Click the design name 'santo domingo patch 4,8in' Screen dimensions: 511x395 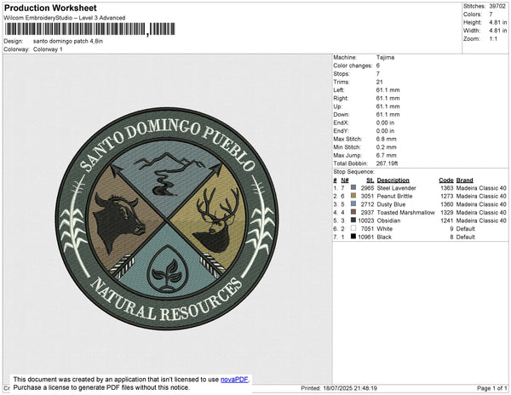[x=68, y=42]
